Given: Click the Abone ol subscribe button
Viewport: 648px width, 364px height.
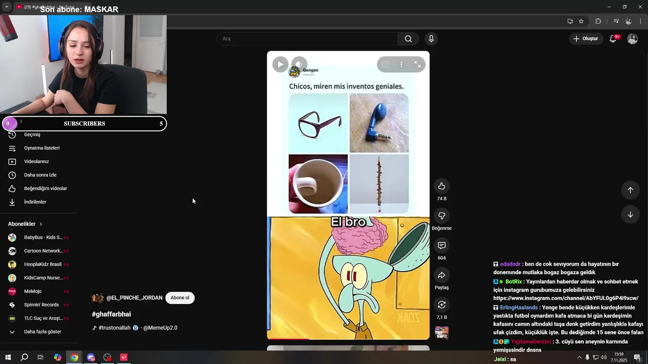Looking at the screenshot, I should coord(180,298).
